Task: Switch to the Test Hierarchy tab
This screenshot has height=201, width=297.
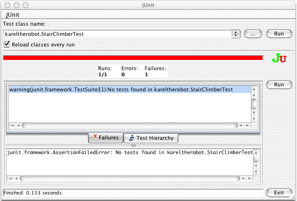Action: coord(151,138)
